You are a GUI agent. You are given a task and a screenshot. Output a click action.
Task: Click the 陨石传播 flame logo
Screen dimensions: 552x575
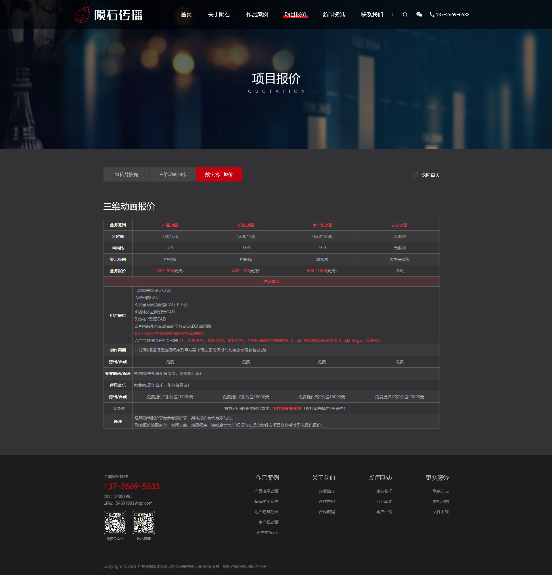(x=82, y=15)
